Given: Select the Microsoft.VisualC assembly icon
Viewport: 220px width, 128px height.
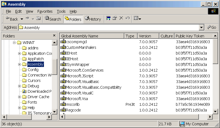Looking at the screenshot, I should [x=63, y=93].
